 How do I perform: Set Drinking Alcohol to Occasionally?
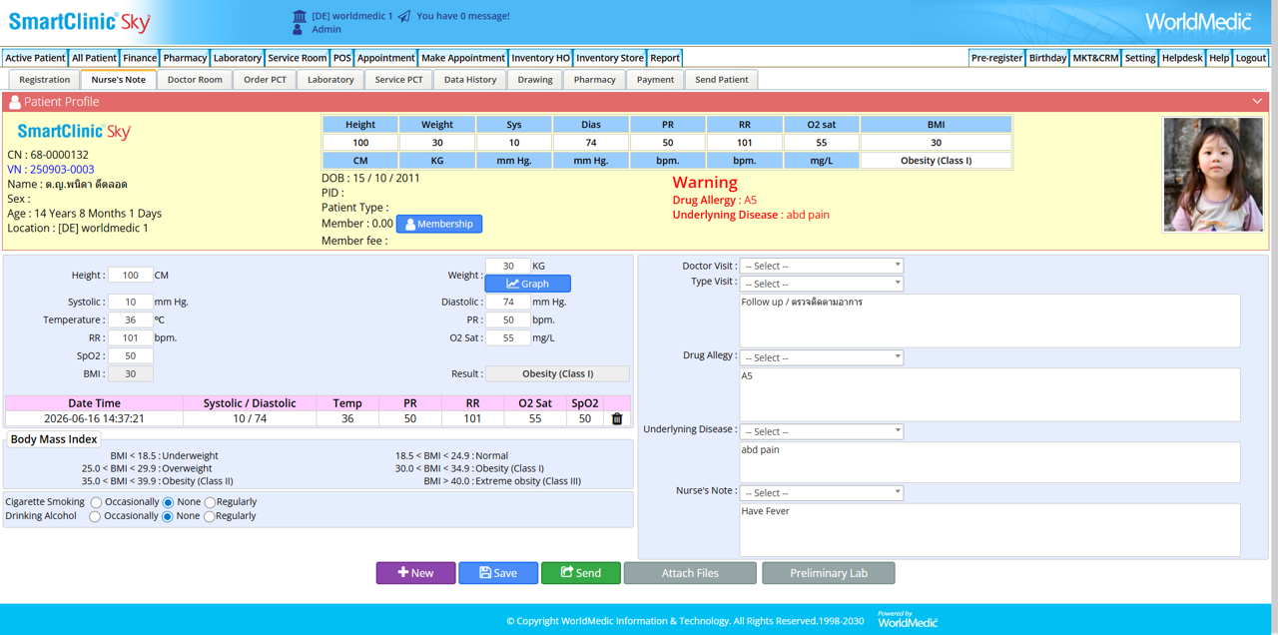95,516
